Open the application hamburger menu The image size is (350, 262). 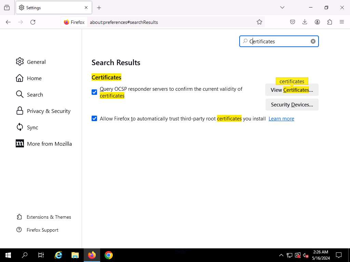pos(342,22)
